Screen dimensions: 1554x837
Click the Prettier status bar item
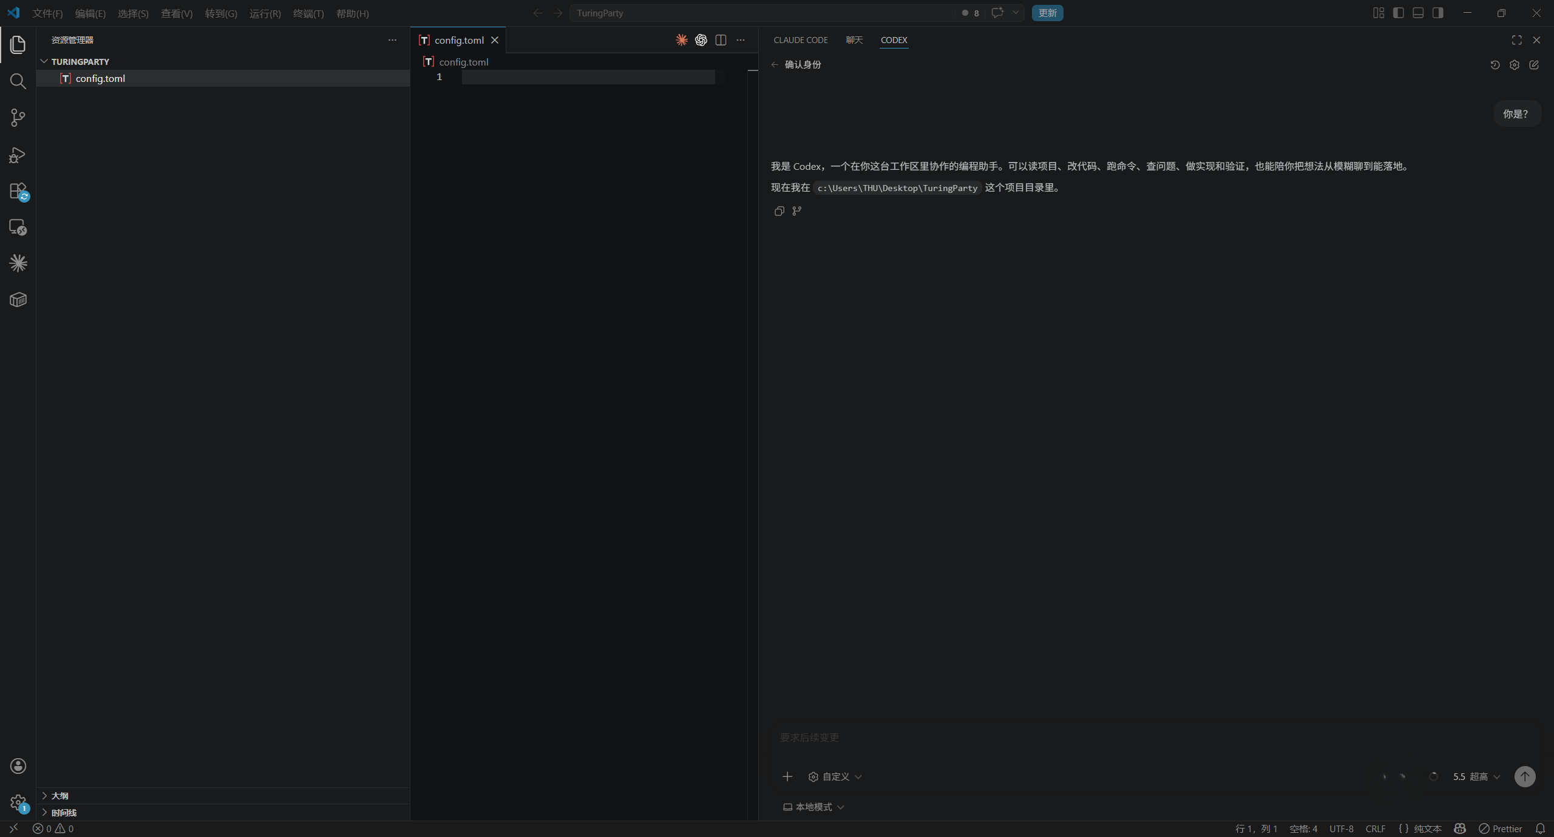(x=1501, y=829)
